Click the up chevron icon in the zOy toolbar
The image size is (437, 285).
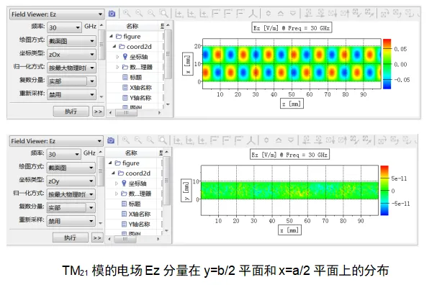[x=279, y=140]
